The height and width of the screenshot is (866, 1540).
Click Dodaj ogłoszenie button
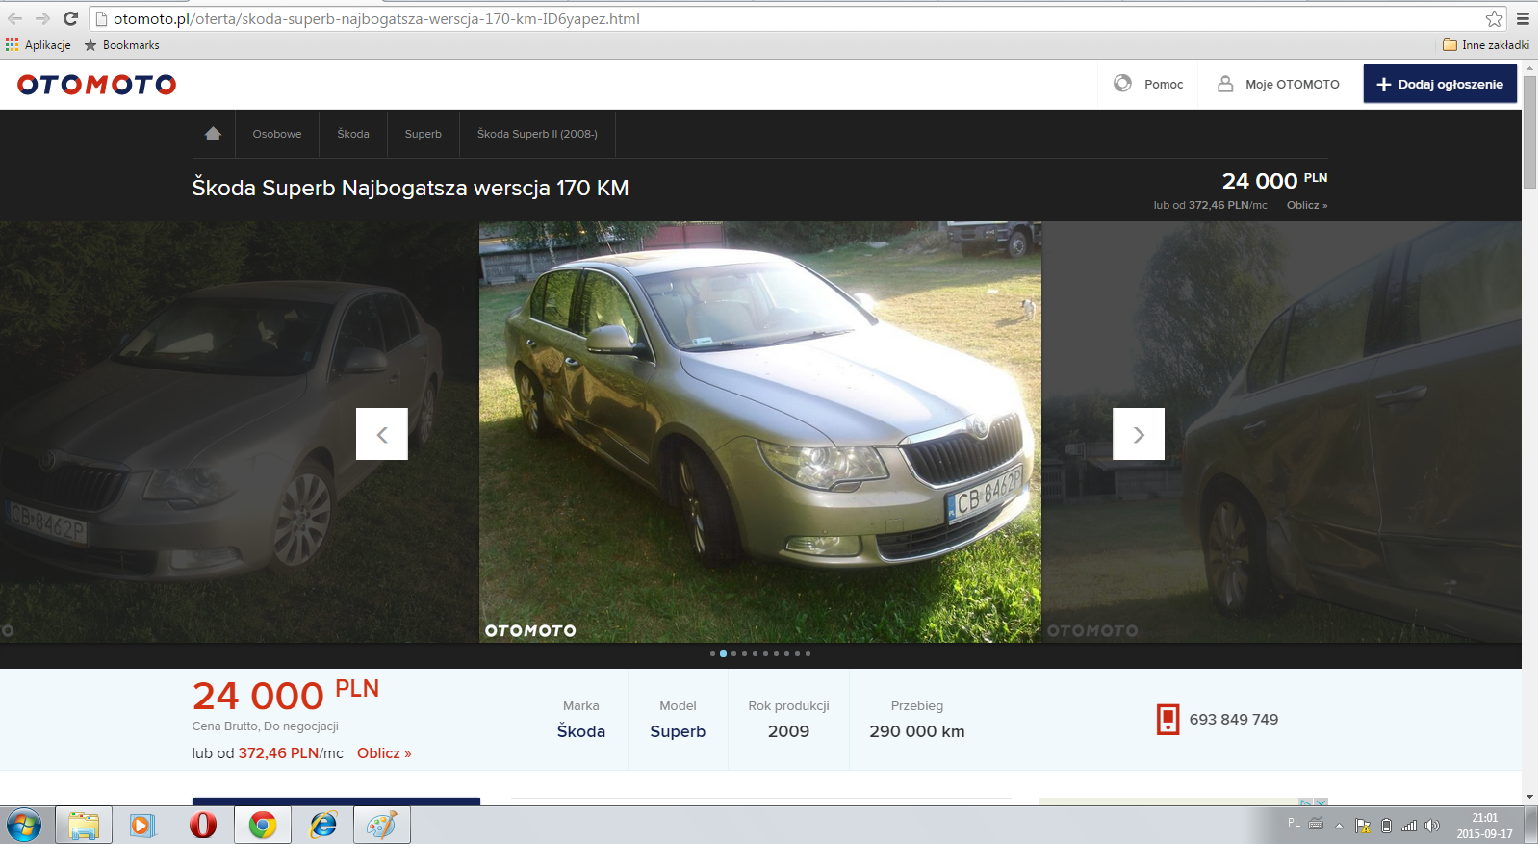[1440, 84]
